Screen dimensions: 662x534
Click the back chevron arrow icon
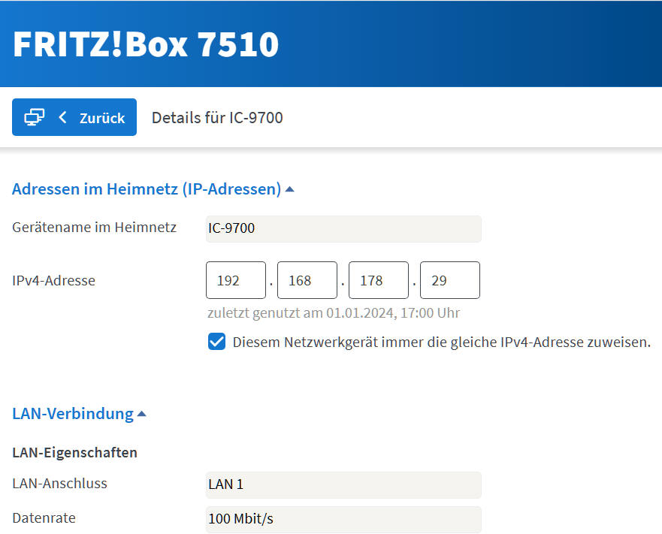pos(62,117)
